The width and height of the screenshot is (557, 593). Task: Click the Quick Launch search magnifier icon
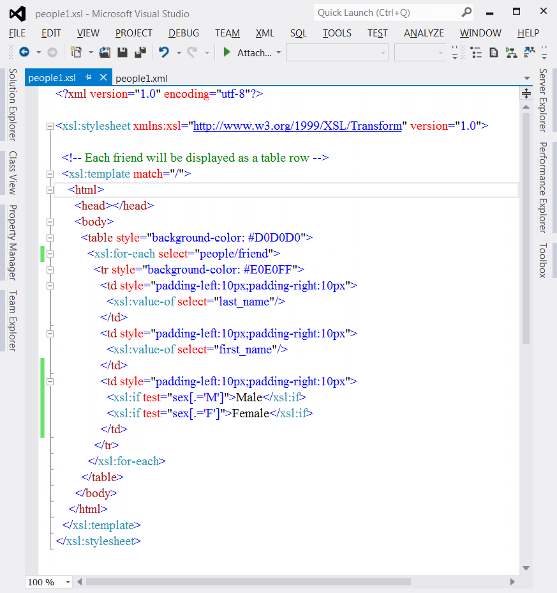[x=467, y=13]
